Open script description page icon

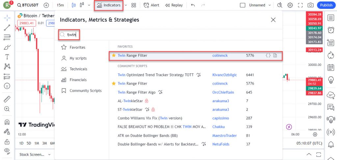point(275,55)
